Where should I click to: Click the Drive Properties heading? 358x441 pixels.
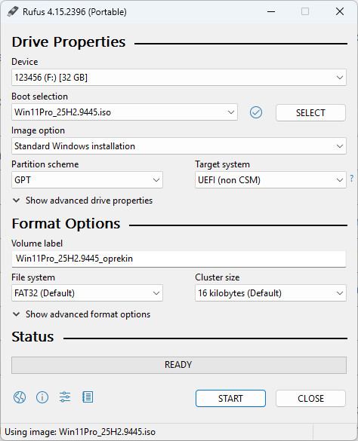69,42
